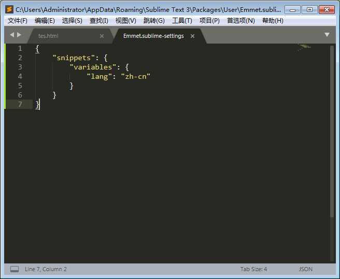Viewport: 340px width, 279px height.
Task: Click the Sublime Text app icon in title bar
Action: click(x=9, y=9)
